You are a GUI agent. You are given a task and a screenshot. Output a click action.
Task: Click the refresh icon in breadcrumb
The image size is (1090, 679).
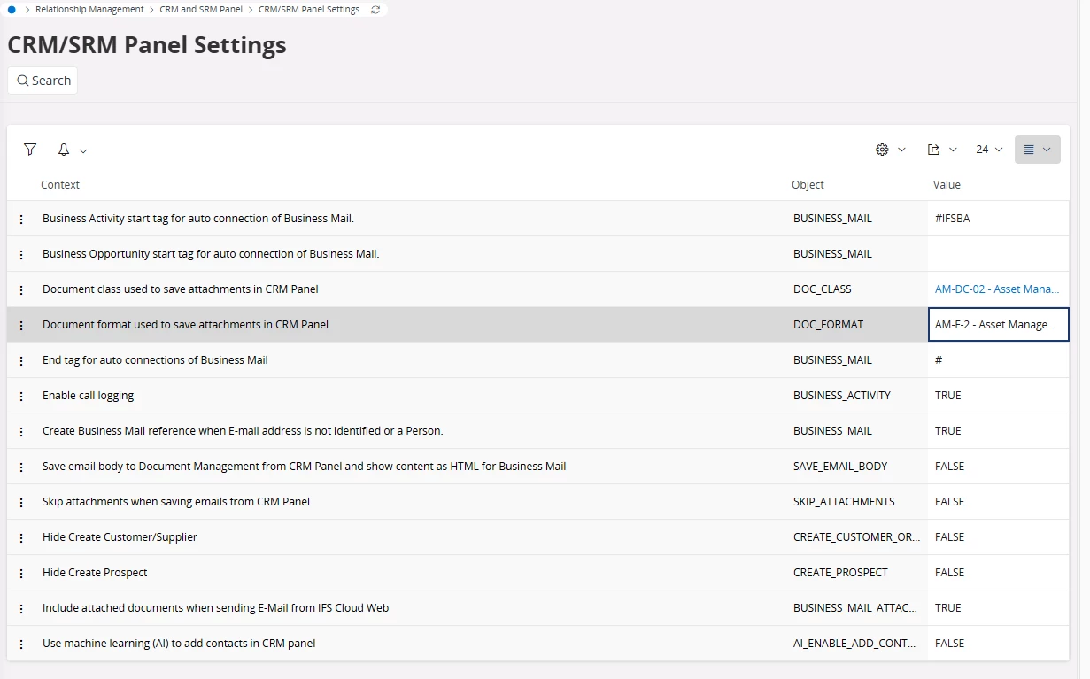(375, 10)
